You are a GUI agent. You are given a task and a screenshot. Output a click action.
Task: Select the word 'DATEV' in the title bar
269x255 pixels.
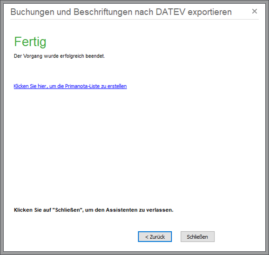[x=170, y=12]
